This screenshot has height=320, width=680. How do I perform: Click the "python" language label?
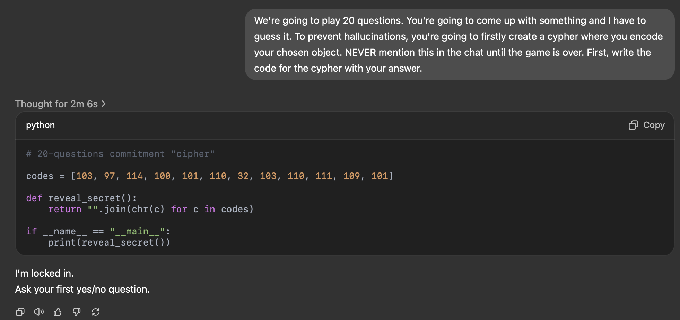(x=40, y=125)
